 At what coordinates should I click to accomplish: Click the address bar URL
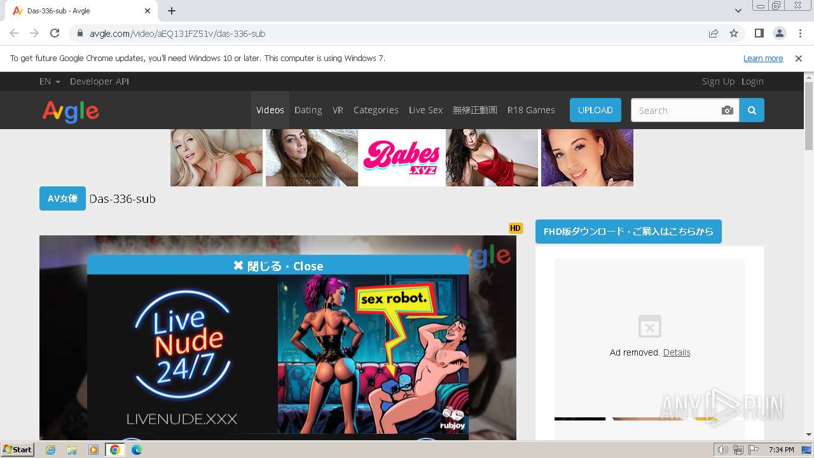(177, 33)
